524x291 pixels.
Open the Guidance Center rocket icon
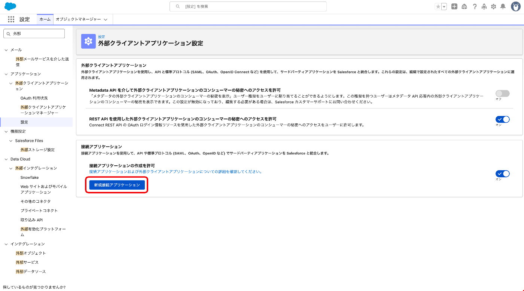point(484,6)
